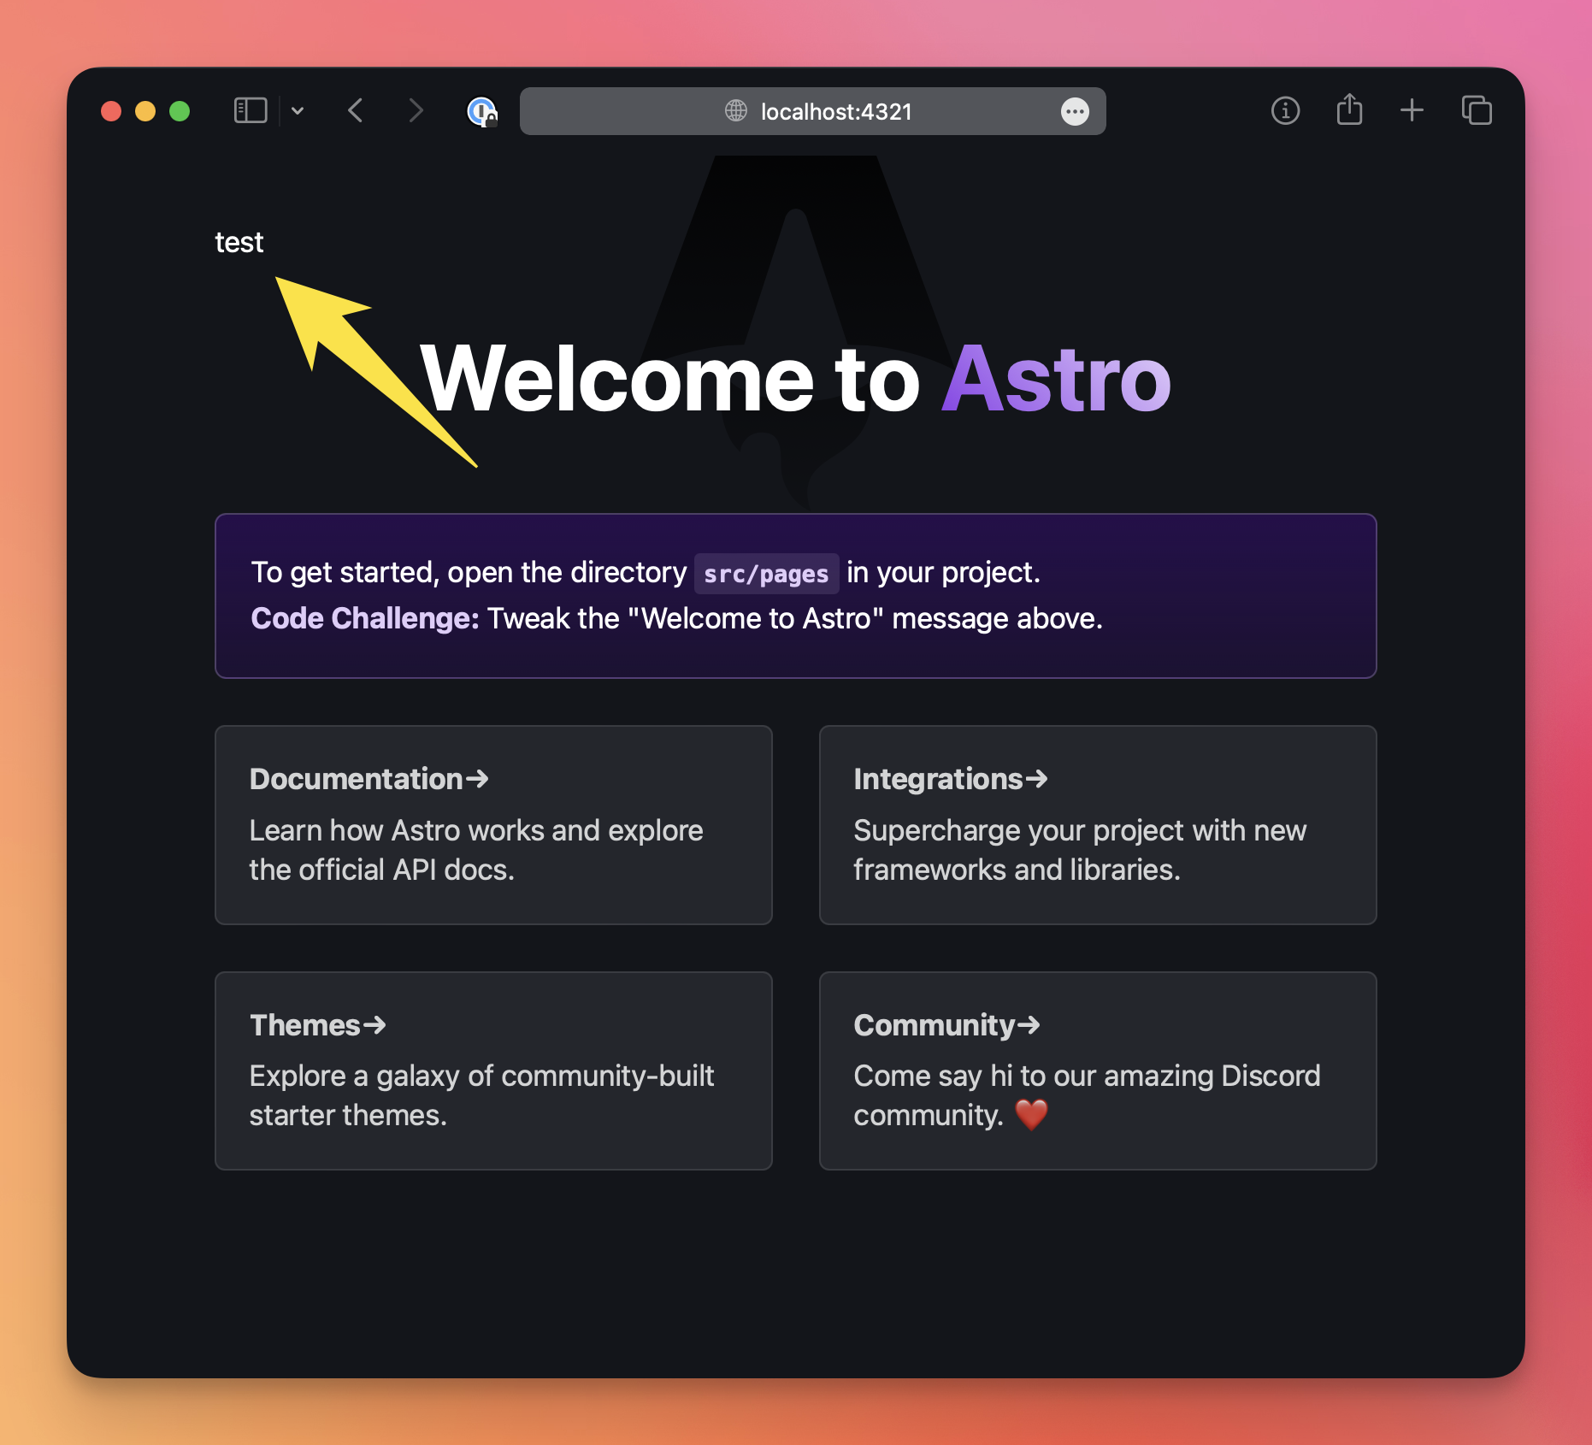The width and height of the screenshot is (1592, 1445).
Task: Toggle the Safari sidebar
Action: click(250, 111)
